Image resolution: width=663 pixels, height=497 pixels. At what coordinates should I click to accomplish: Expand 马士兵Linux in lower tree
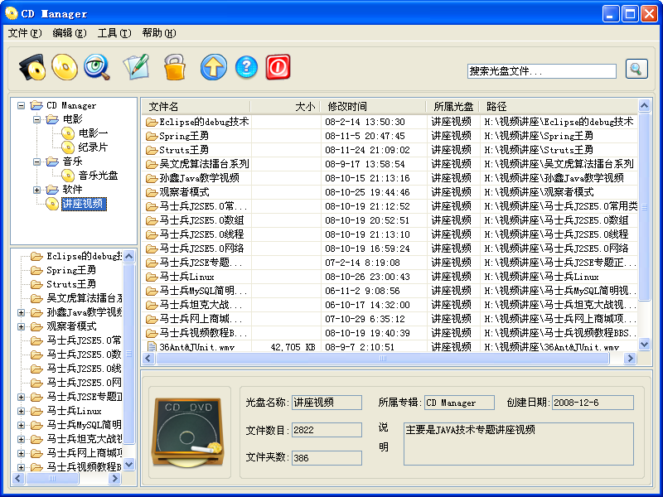coord(21,411)
